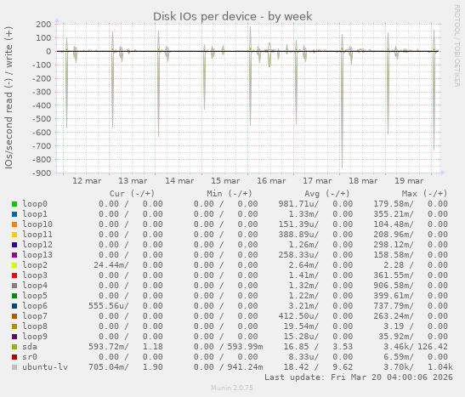The height and width of the screenshot is (397, 465).
Task: Click the '13 mar' x-axis label
Action: 133,181
